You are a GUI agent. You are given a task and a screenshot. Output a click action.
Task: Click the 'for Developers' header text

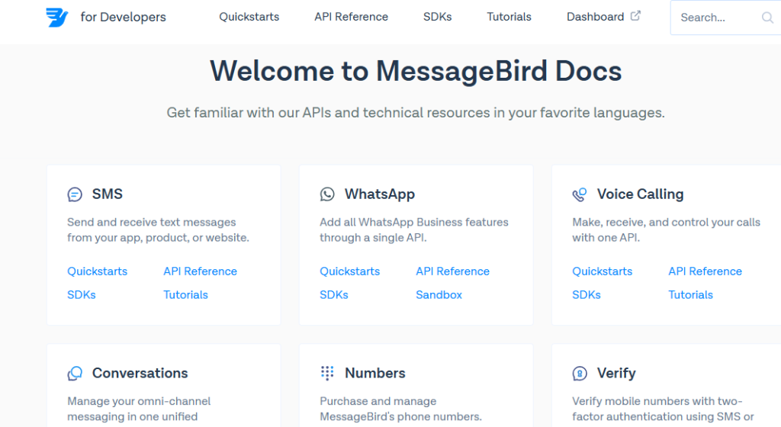pyautogui.click(x=123, y=18)
